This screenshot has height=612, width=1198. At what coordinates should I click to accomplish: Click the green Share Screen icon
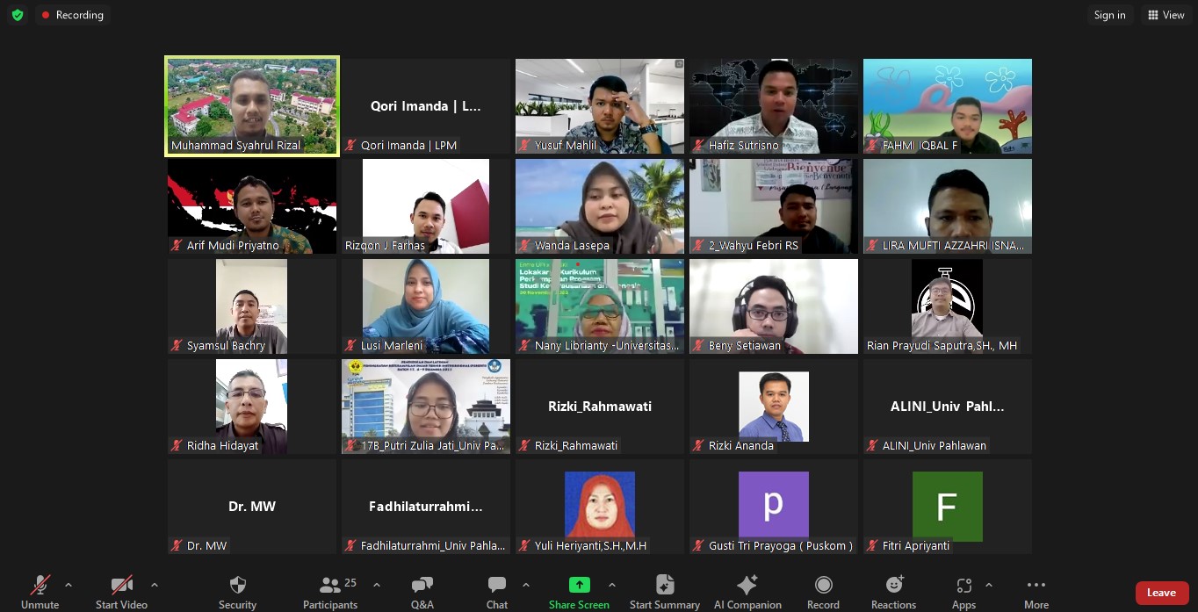(x=579, y=586)
